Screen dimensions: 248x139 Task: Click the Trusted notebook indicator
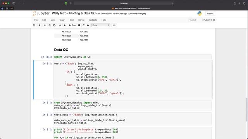[x=193, y=20]
